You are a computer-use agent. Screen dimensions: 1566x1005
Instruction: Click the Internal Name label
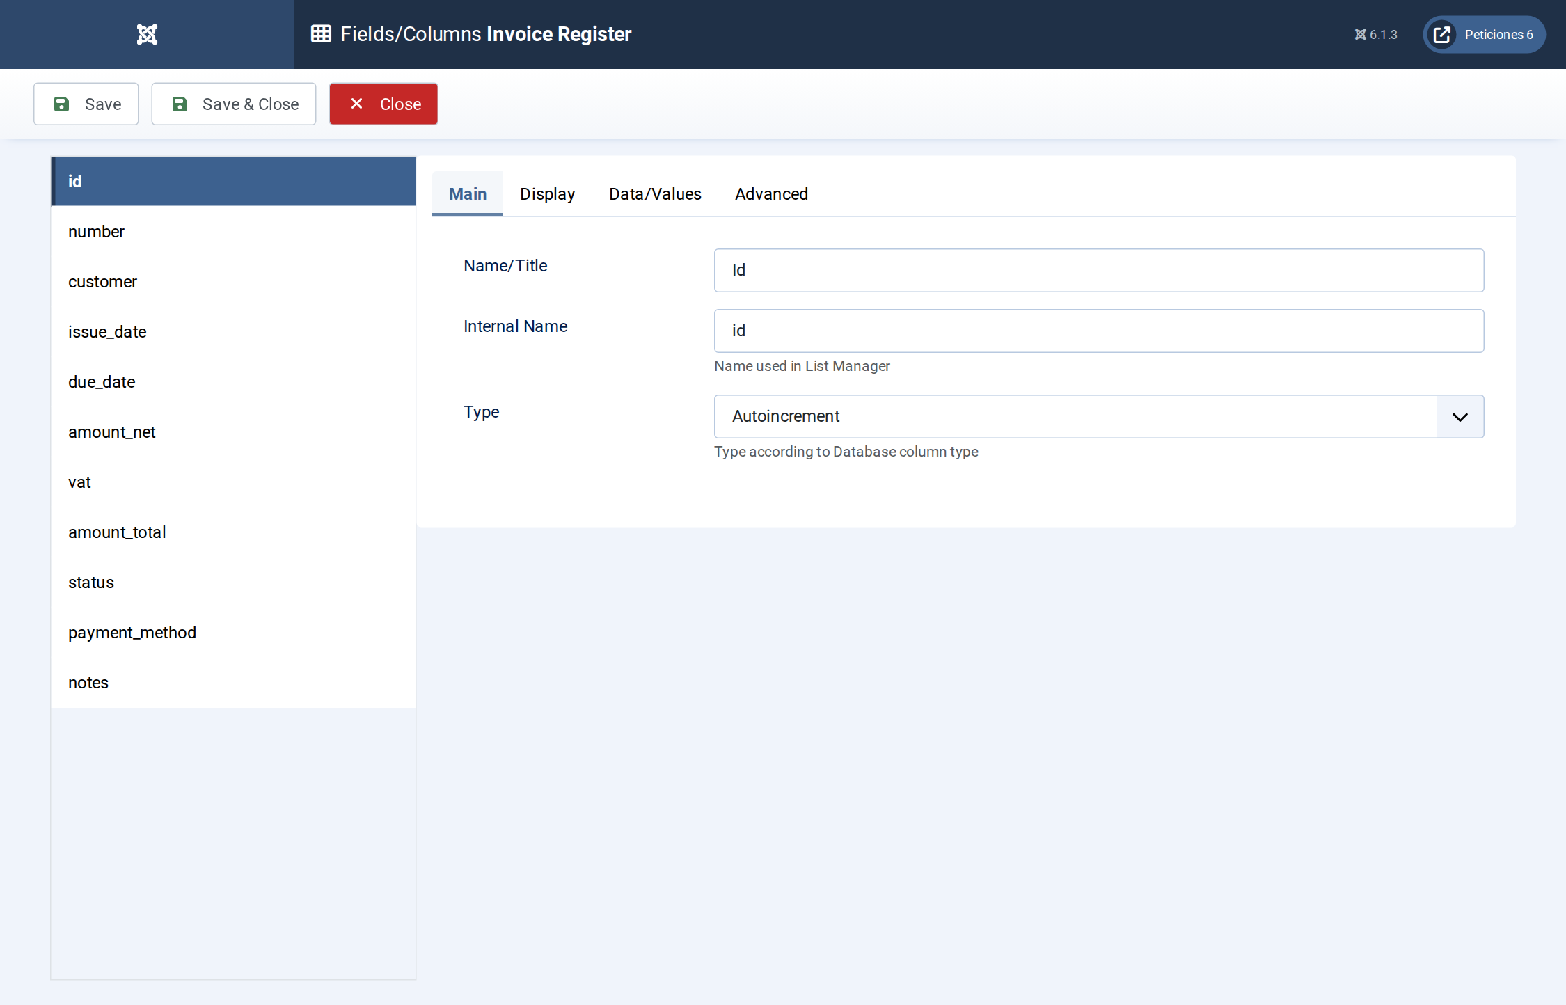[515, 326]
